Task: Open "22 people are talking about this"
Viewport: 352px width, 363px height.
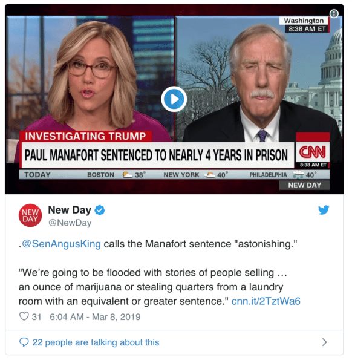Action: (x=96, y=342)
